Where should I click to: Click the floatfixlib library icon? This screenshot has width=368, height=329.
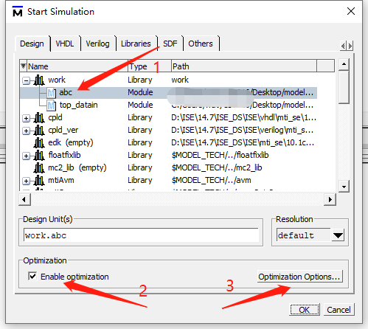[39, 156]
